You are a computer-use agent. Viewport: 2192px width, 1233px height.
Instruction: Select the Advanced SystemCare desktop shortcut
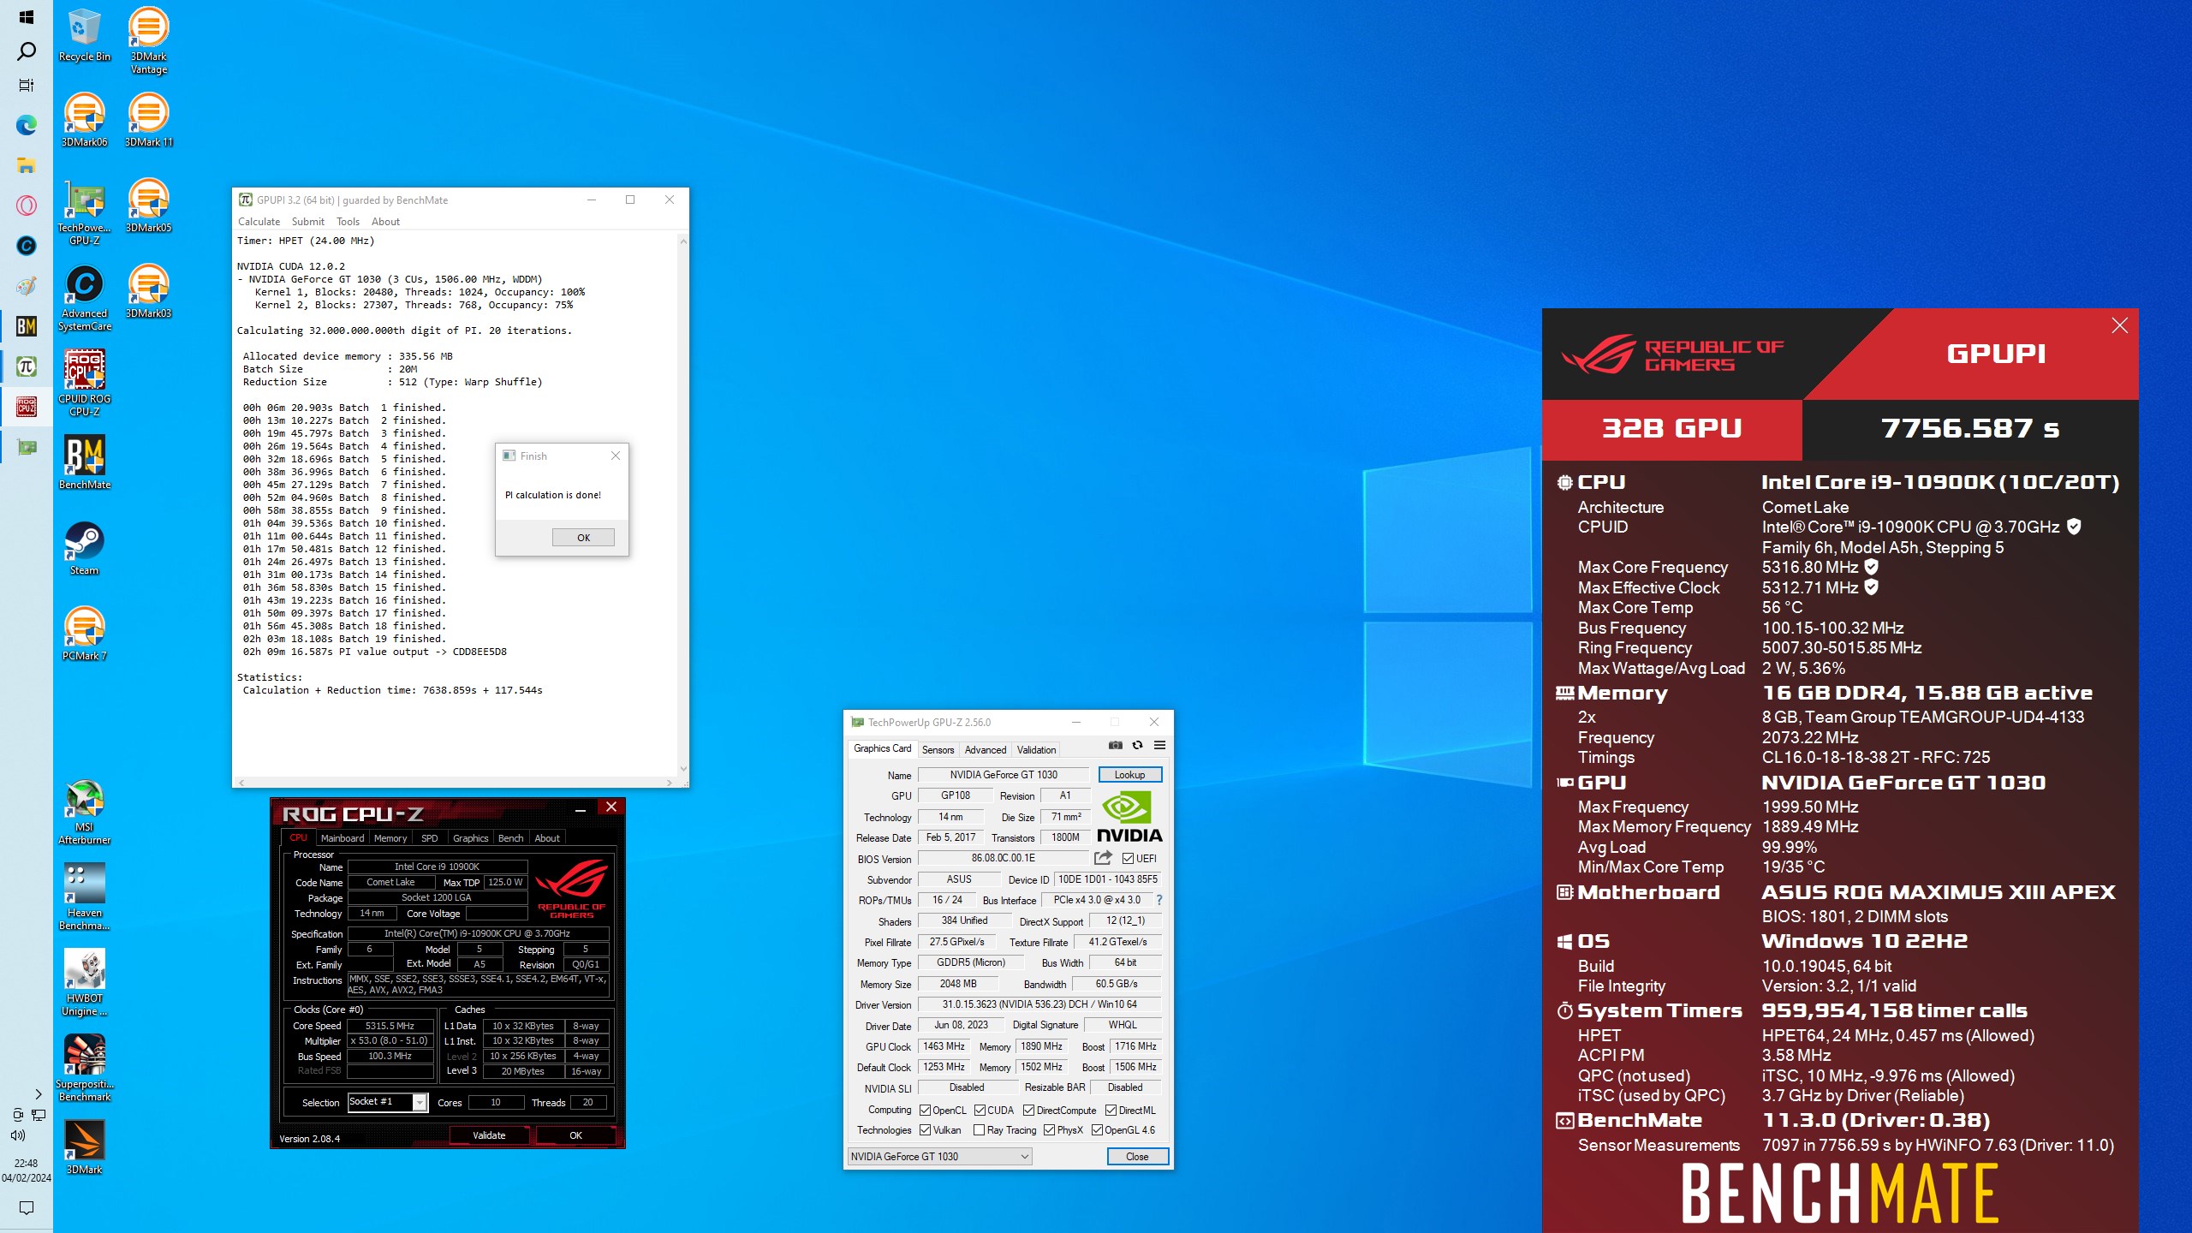coord(85,298)
